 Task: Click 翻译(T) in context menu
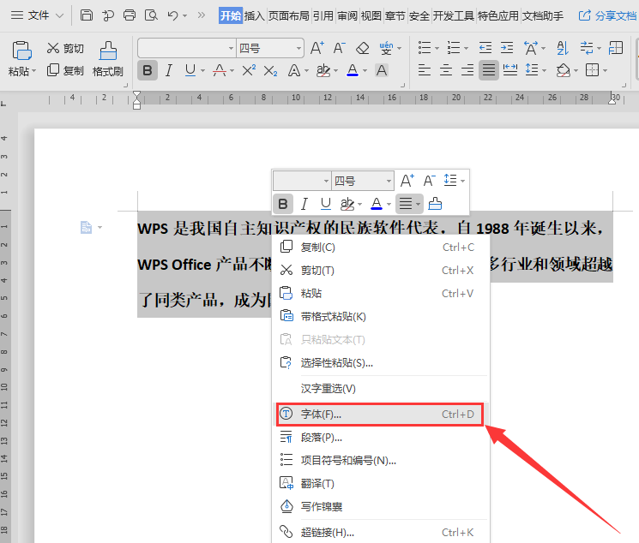380,484
